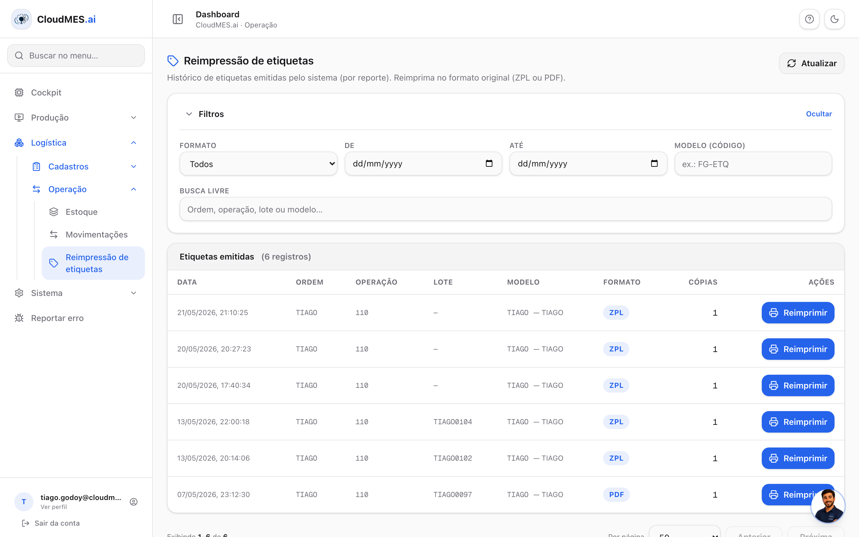Click the DATA column header

click(187, 282)
